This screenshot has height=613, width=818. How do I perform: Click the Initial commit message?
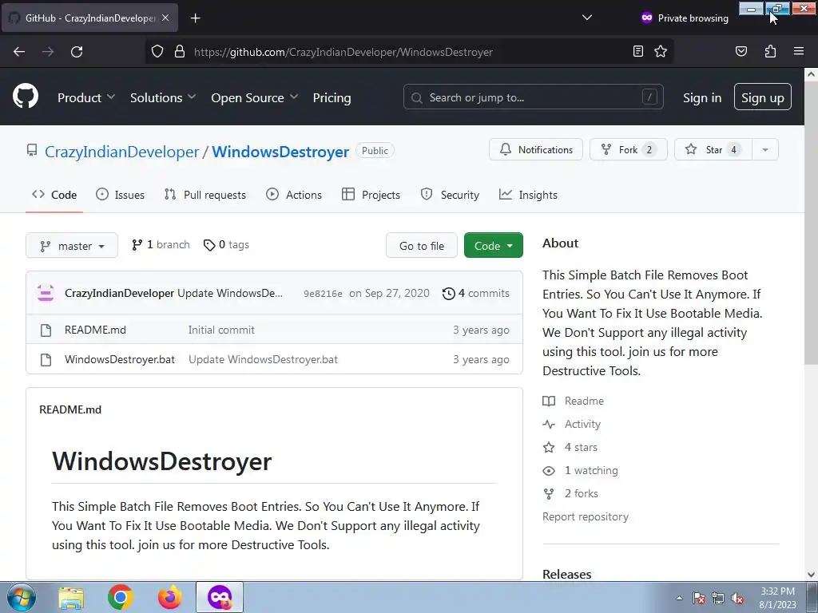pyautogui.click(x=221, y=330)
